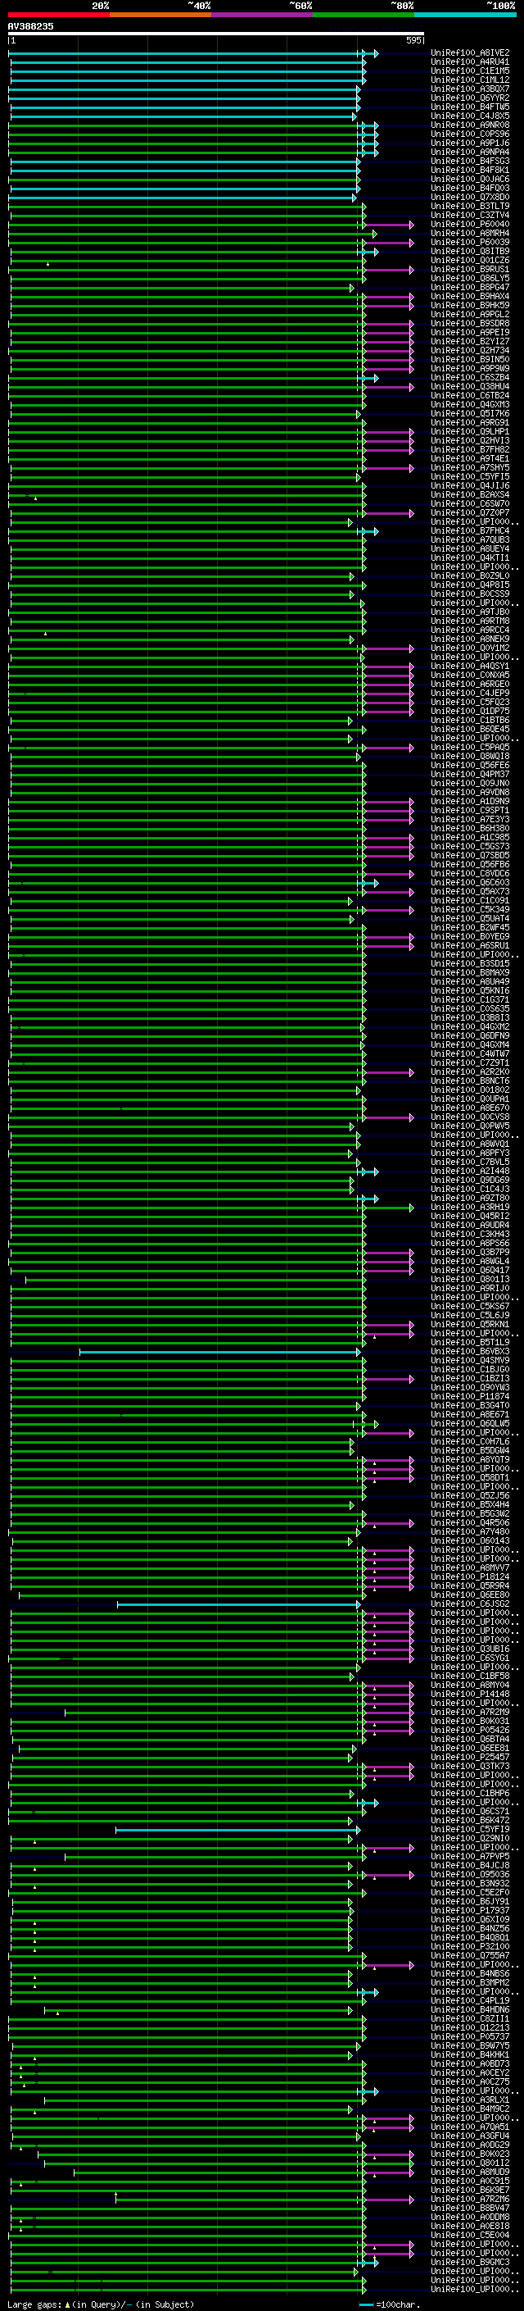Screen dimensions: 524x2311
Task: Select hit label UniRef100_P32100
Action: (470, 1947)
